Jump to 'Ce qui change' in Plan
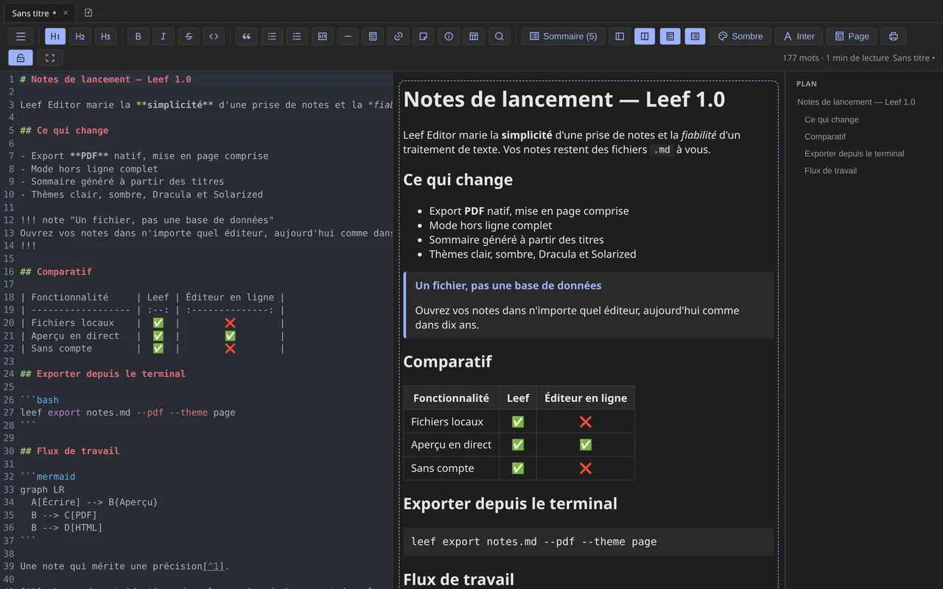This screenshot has height=589, width=943. (x=832, y=119)
